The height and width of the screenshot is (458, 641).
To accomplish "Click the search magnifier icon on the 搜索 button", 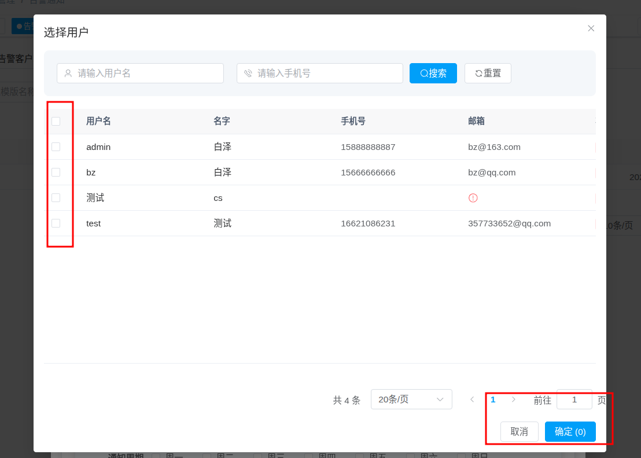I will (x=423, y=73).
